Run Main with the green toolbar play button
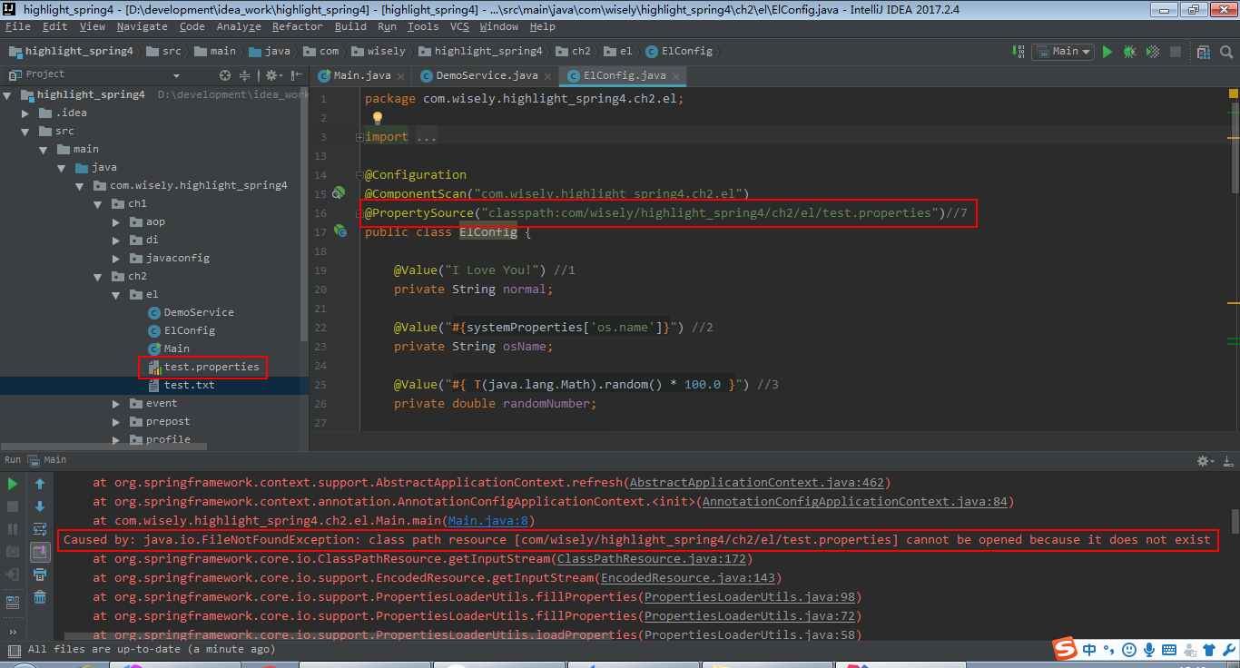Image resolution: width=1240 pixels, height=668 pixels. [x=1107, y=52]
